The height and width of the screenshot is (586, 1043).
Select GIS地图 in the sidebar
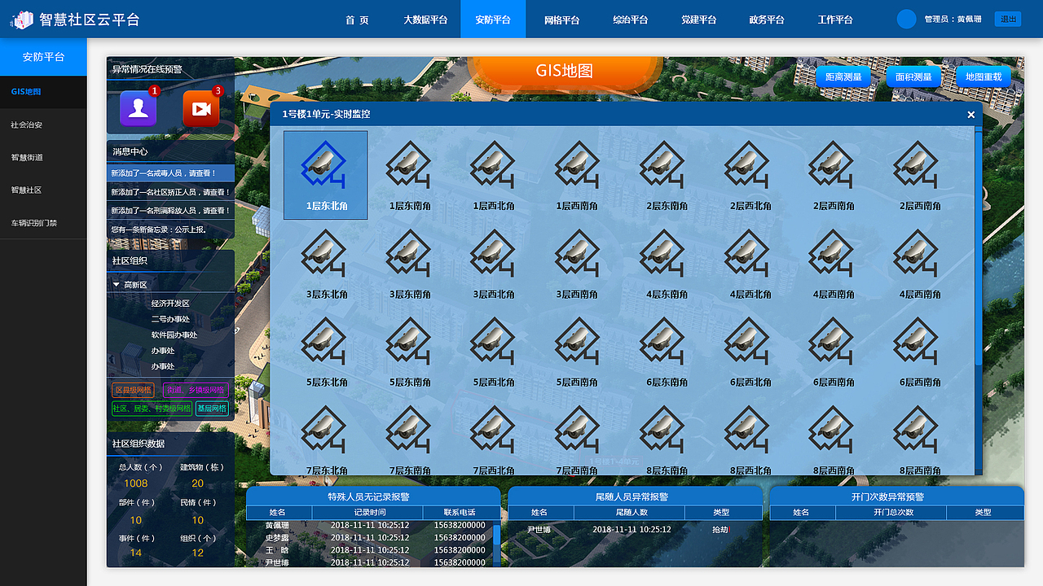(x=43, y=92)
